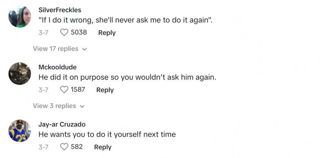The image size is (327, 158).
Task: Click the 5038 likes count
Action: 79,32
